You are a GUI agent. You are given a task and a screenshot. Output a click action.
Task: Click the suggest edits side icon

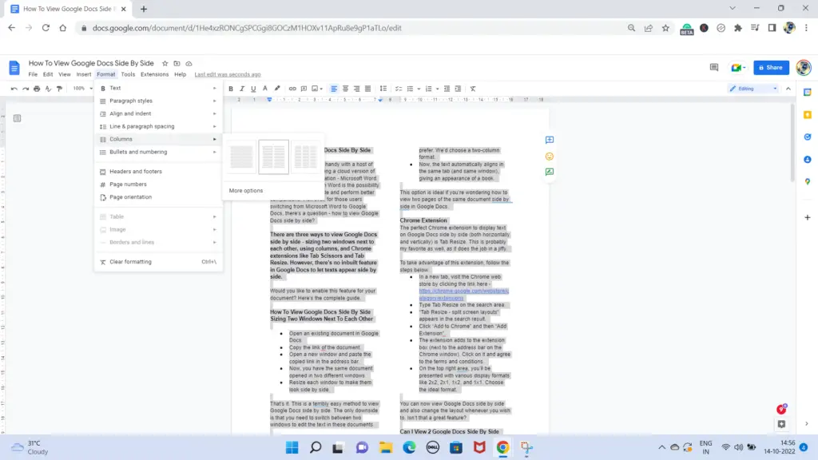(x=550, y=172)
